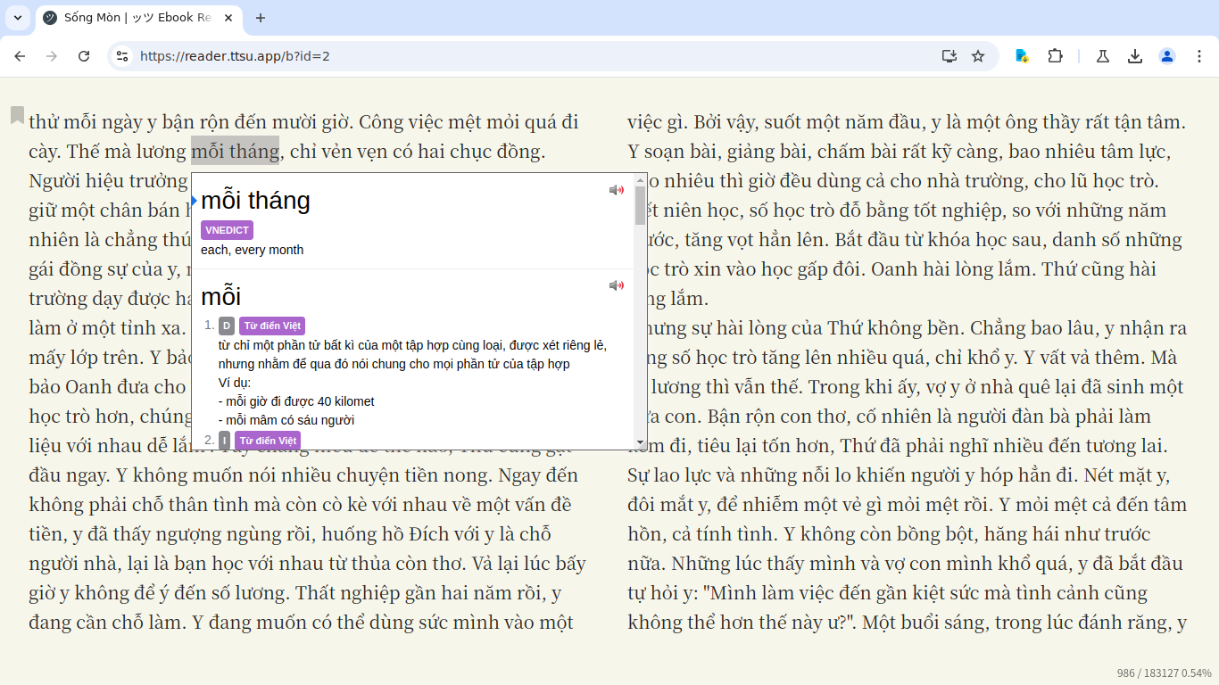Open a new browser tab

click(x=261, y=18)
